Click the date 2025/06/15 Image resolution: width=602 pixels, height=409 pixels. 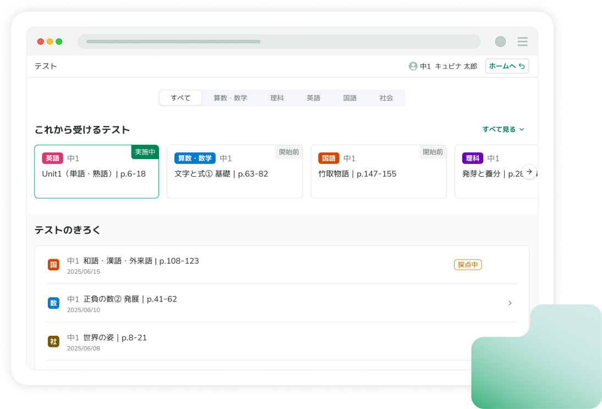coord(83,271)
